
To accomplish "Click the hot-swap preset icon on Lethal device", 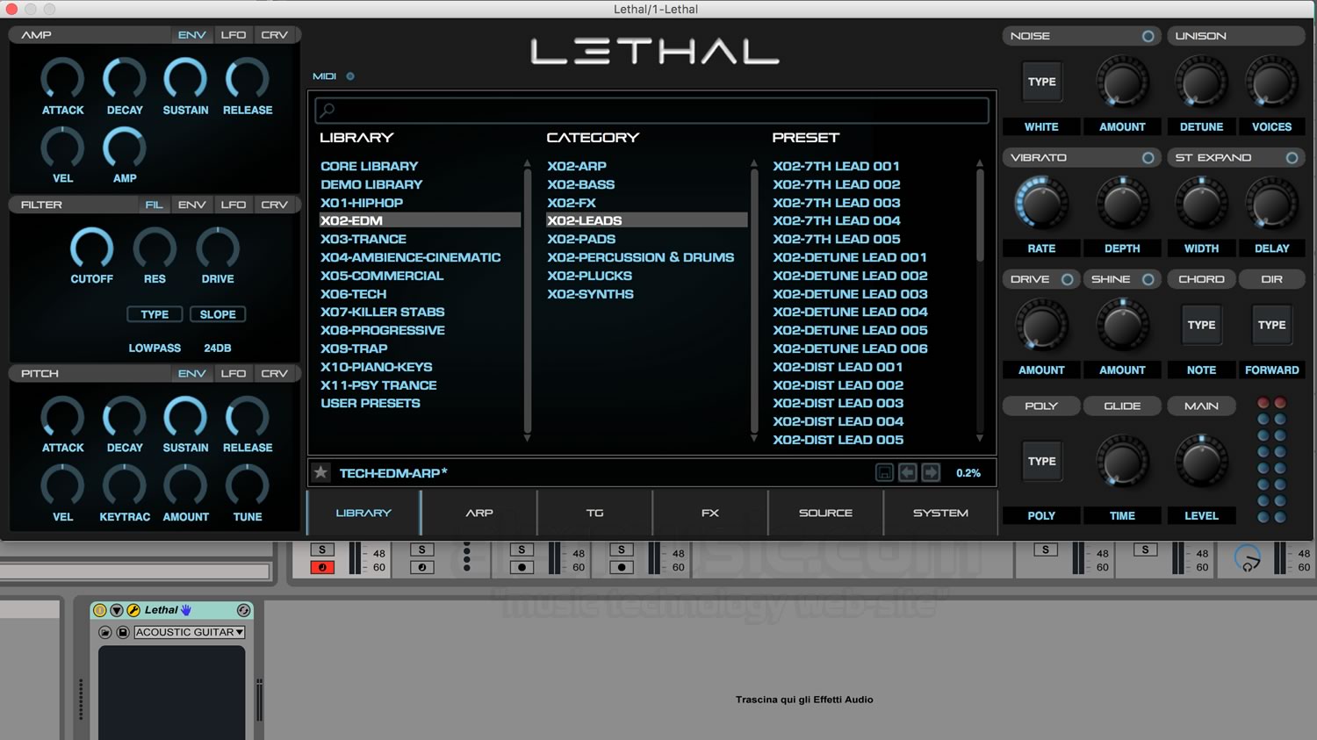I will click(244, 610).
